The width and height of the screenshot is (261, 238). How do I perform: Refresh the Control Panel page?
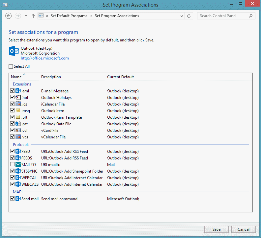(x=189, y=16)
